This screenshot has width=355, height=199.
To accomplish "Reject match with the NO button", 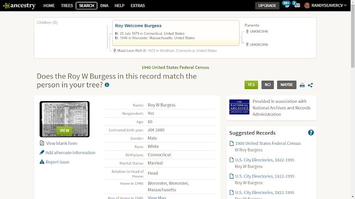I will (267, 85).
